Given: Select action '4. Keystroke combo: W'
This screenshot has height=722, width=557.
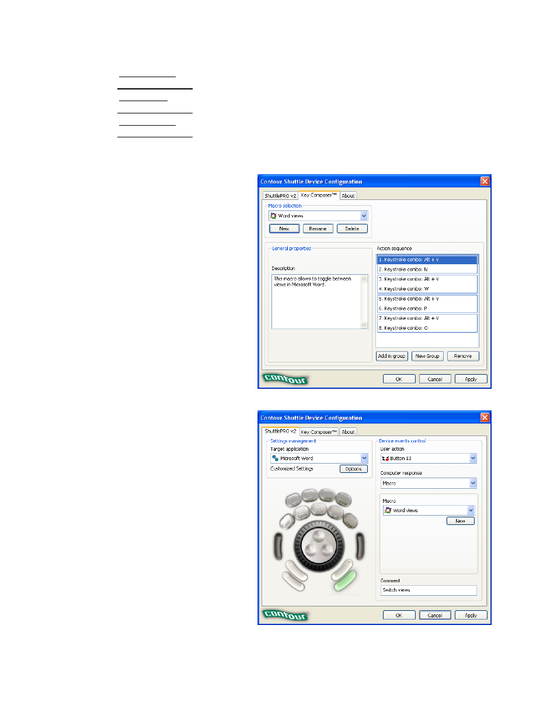Looking at the screenshot, I should click(427, 289).
